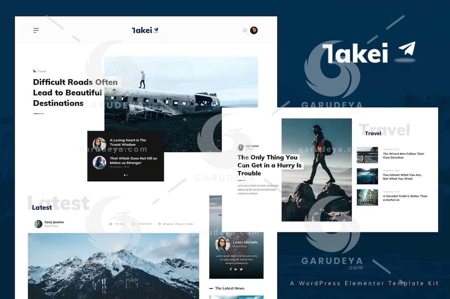Click the LinkedIn icon on author card
450x299 pixels.
tap(236, 269)
